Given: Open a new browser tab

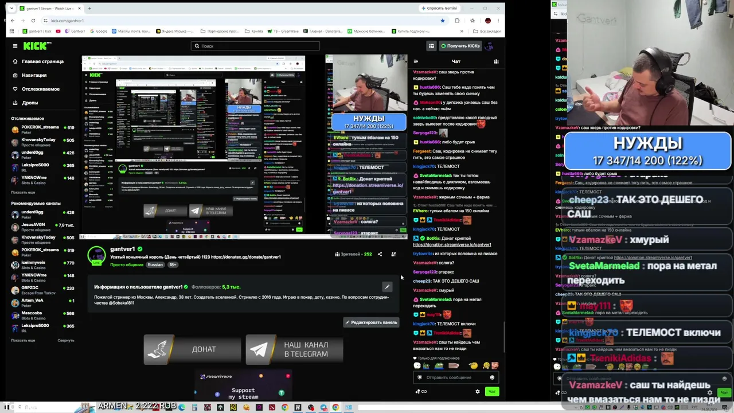Looking at the screenshot, I should [90, 9].
